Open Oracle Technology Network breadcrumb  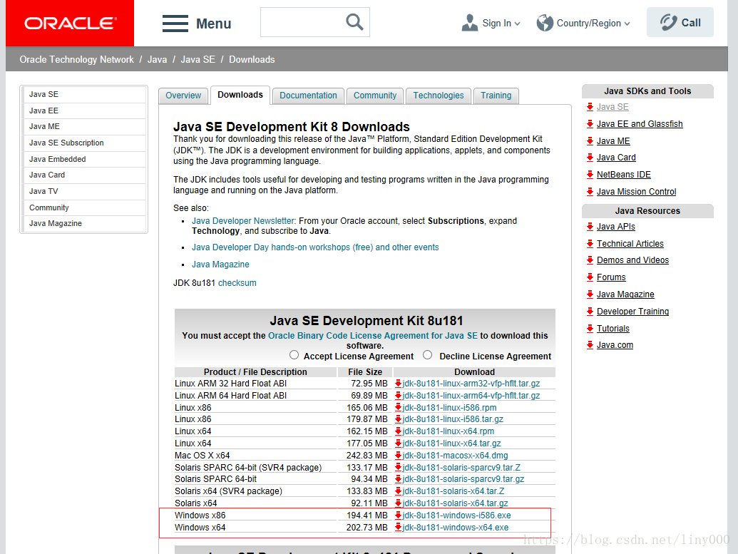77,60
